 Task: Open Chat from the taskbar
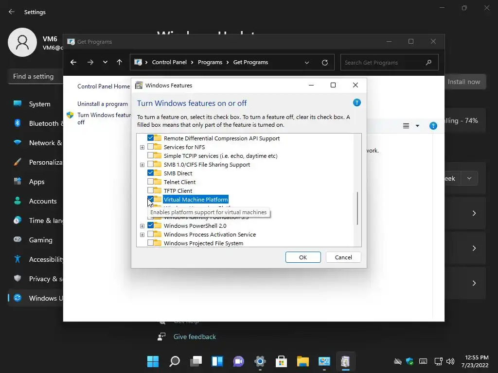238,361
